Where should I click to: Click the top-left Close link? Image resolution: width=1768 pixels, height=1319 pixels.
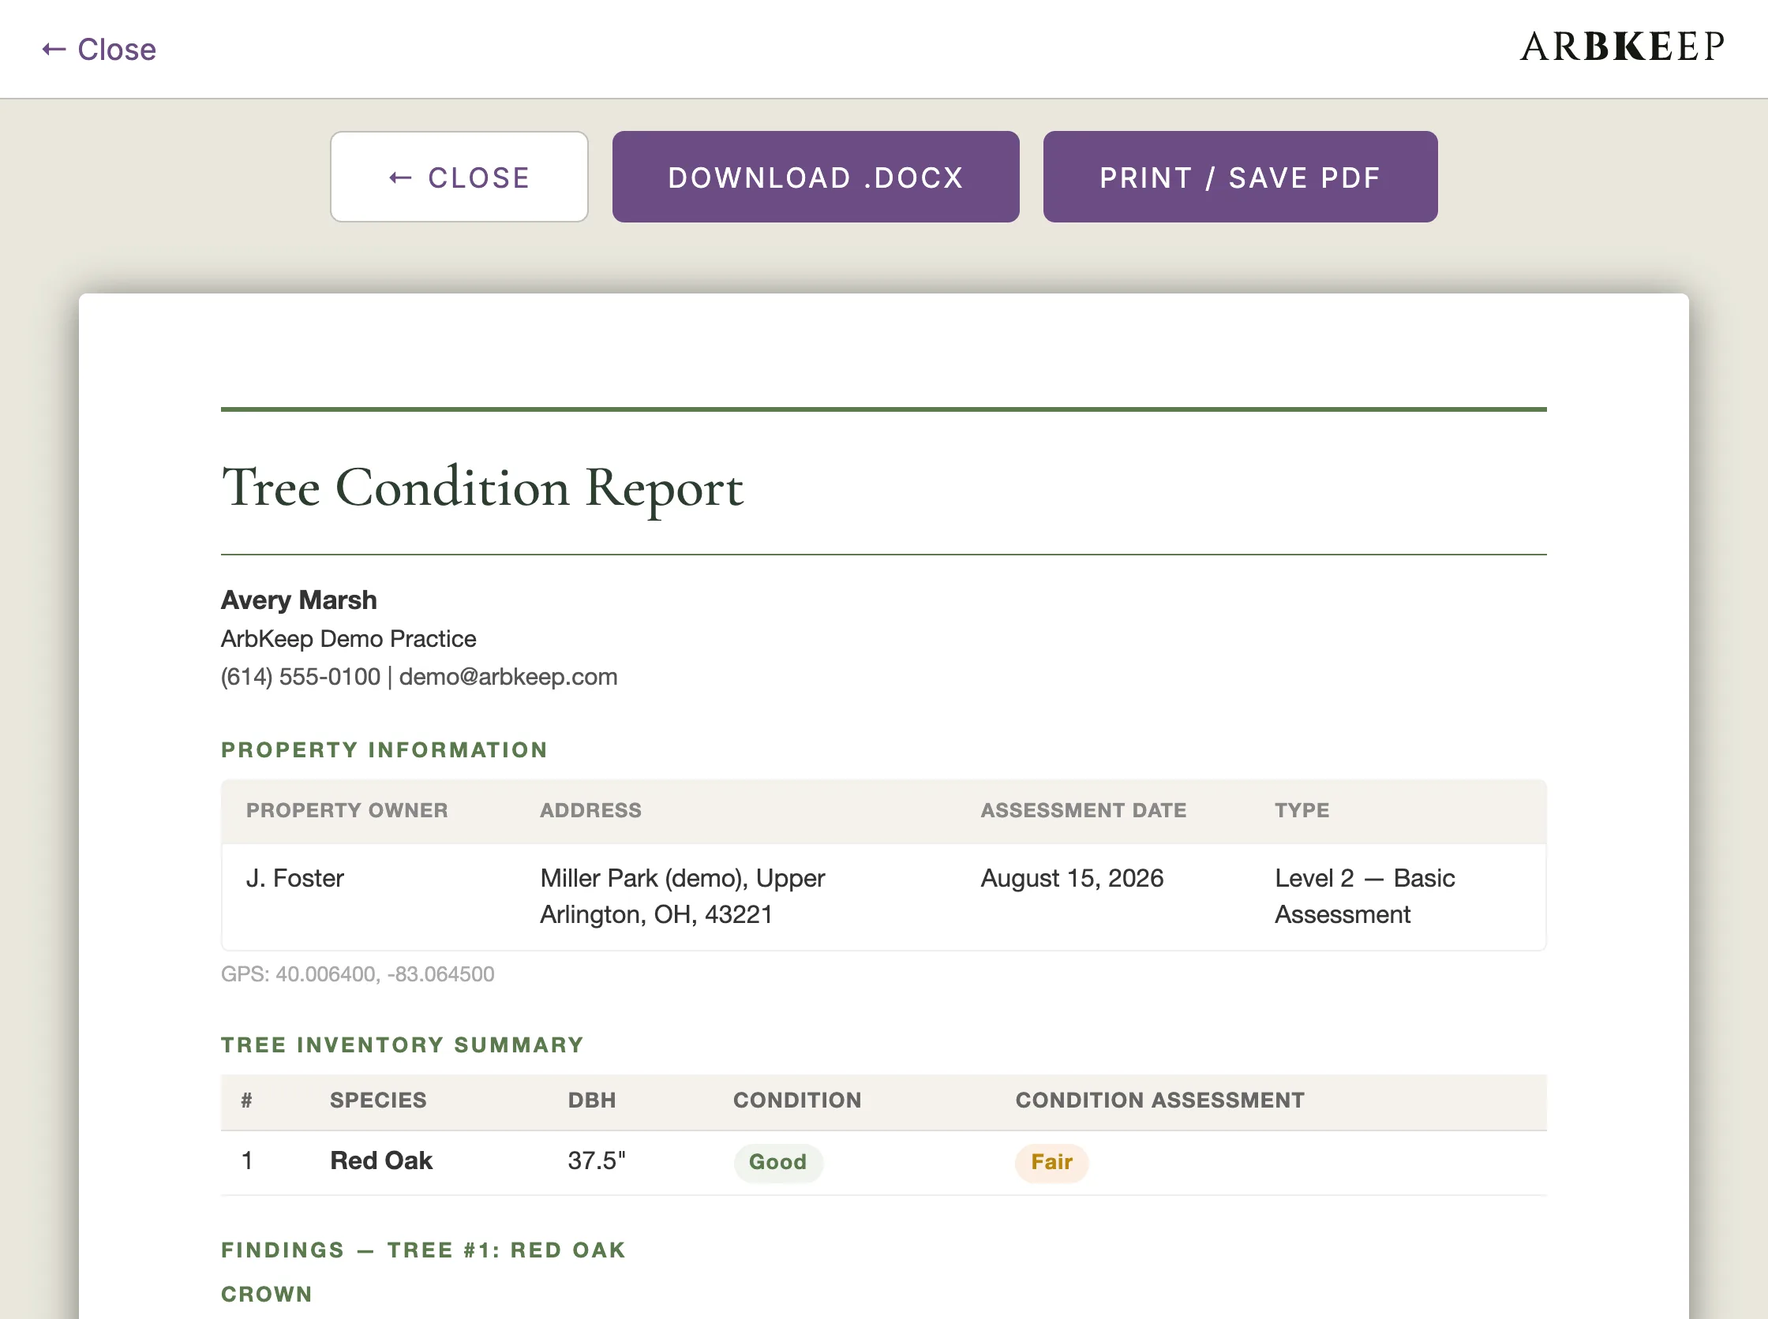click(x=99, y=50)
